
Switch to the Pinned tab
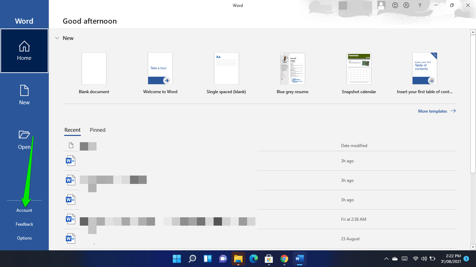click(x=98, y=130)
